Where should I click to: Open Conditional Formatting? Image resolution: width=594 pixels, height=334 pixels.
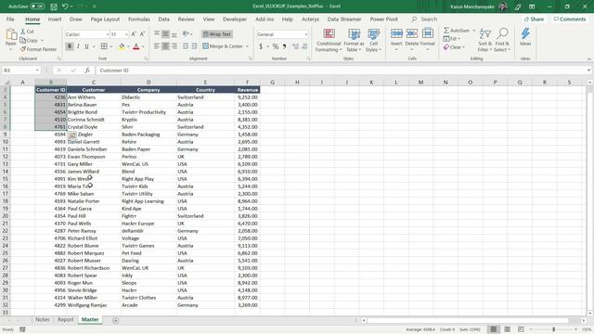tap(329, 40)
